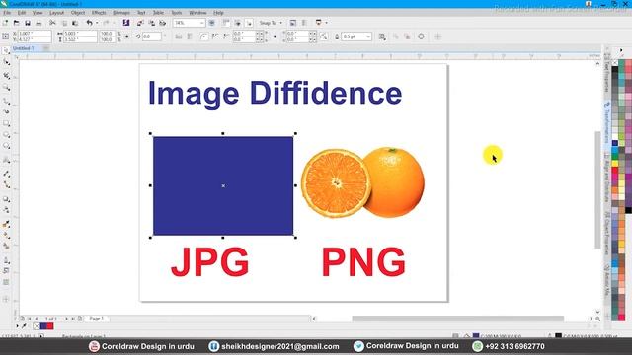Click the rotation angle field
The width and height of the screenshot is (632, 355).
click(151, 36)
